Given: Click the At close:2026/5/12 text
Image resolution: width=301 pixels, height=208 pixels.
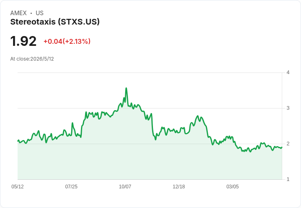Looking at the screenshot, I should point(32,59).
